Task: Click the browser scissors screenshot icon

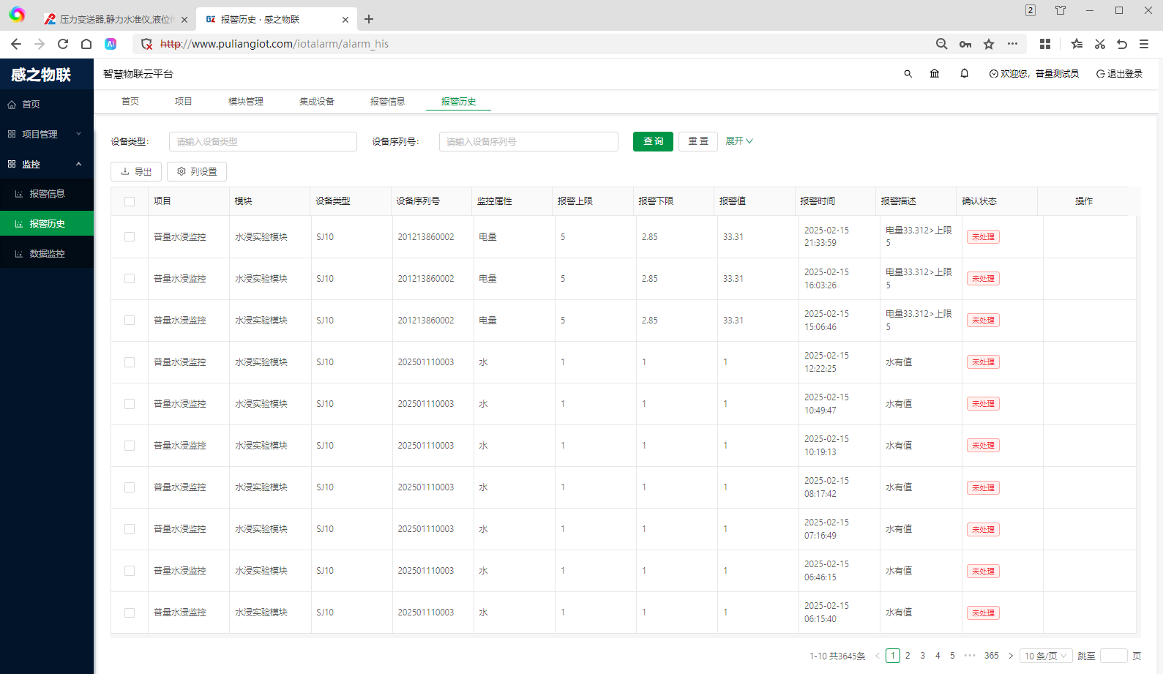Action: click(x=1099, y=44)
